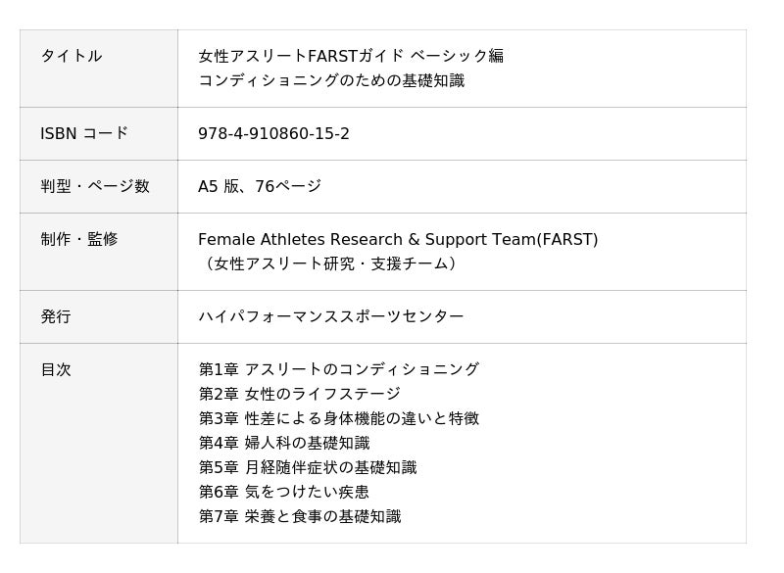Click the subtitle コンディショニングのための基礎知識
The image size is (784, 573).
coord(331,80)
